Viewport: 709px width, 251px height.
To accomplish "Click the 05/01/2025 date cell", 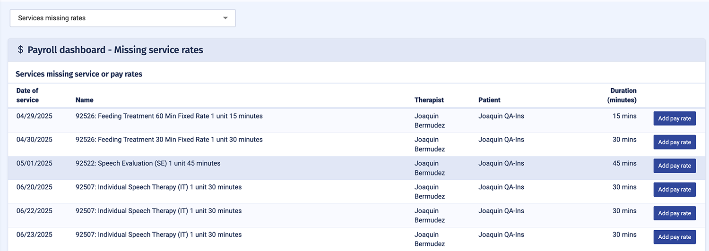I will (x=35, y=163).
